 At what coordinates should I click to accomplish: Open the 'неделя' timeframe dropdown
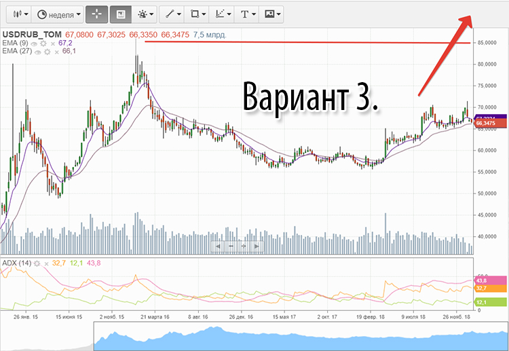point(59,14)
